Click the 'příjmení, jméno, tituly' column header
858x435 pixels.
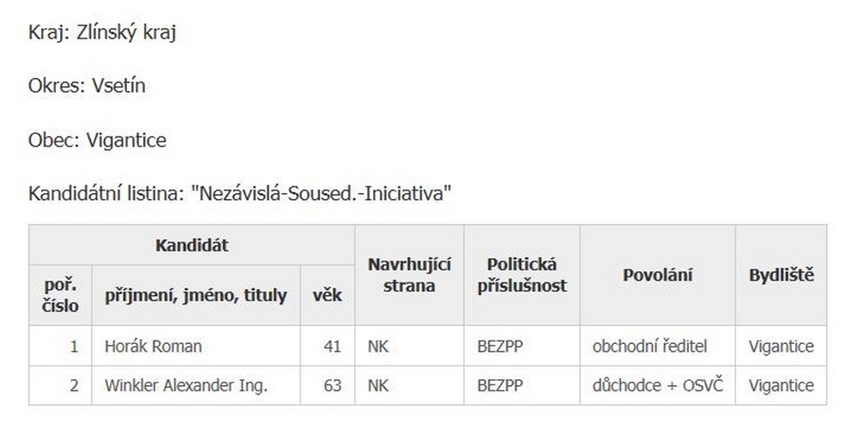(x=196, y=296)
